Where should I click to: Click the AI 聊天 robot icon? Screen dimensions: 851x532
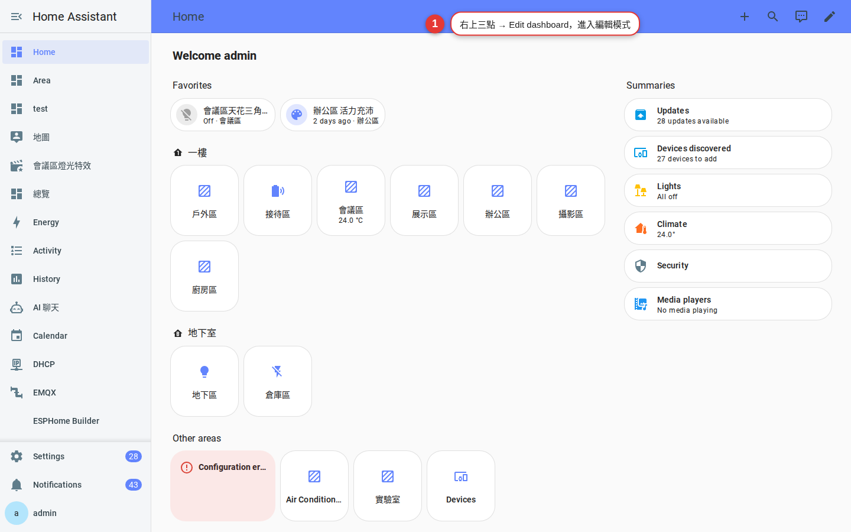tap(17, 307)
